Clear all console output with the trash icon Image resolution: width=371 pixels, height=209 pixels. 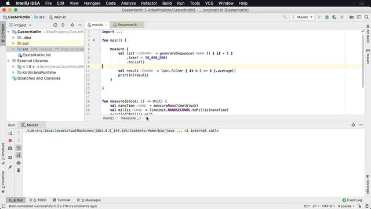pyautogui.click(x=19, y=170)
